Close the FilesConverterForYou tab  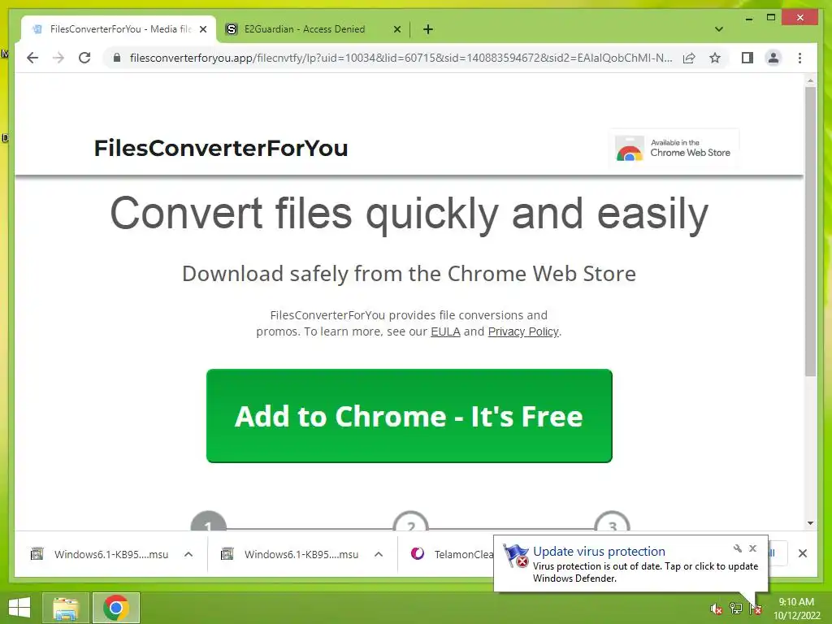click(x=203, y=29)
